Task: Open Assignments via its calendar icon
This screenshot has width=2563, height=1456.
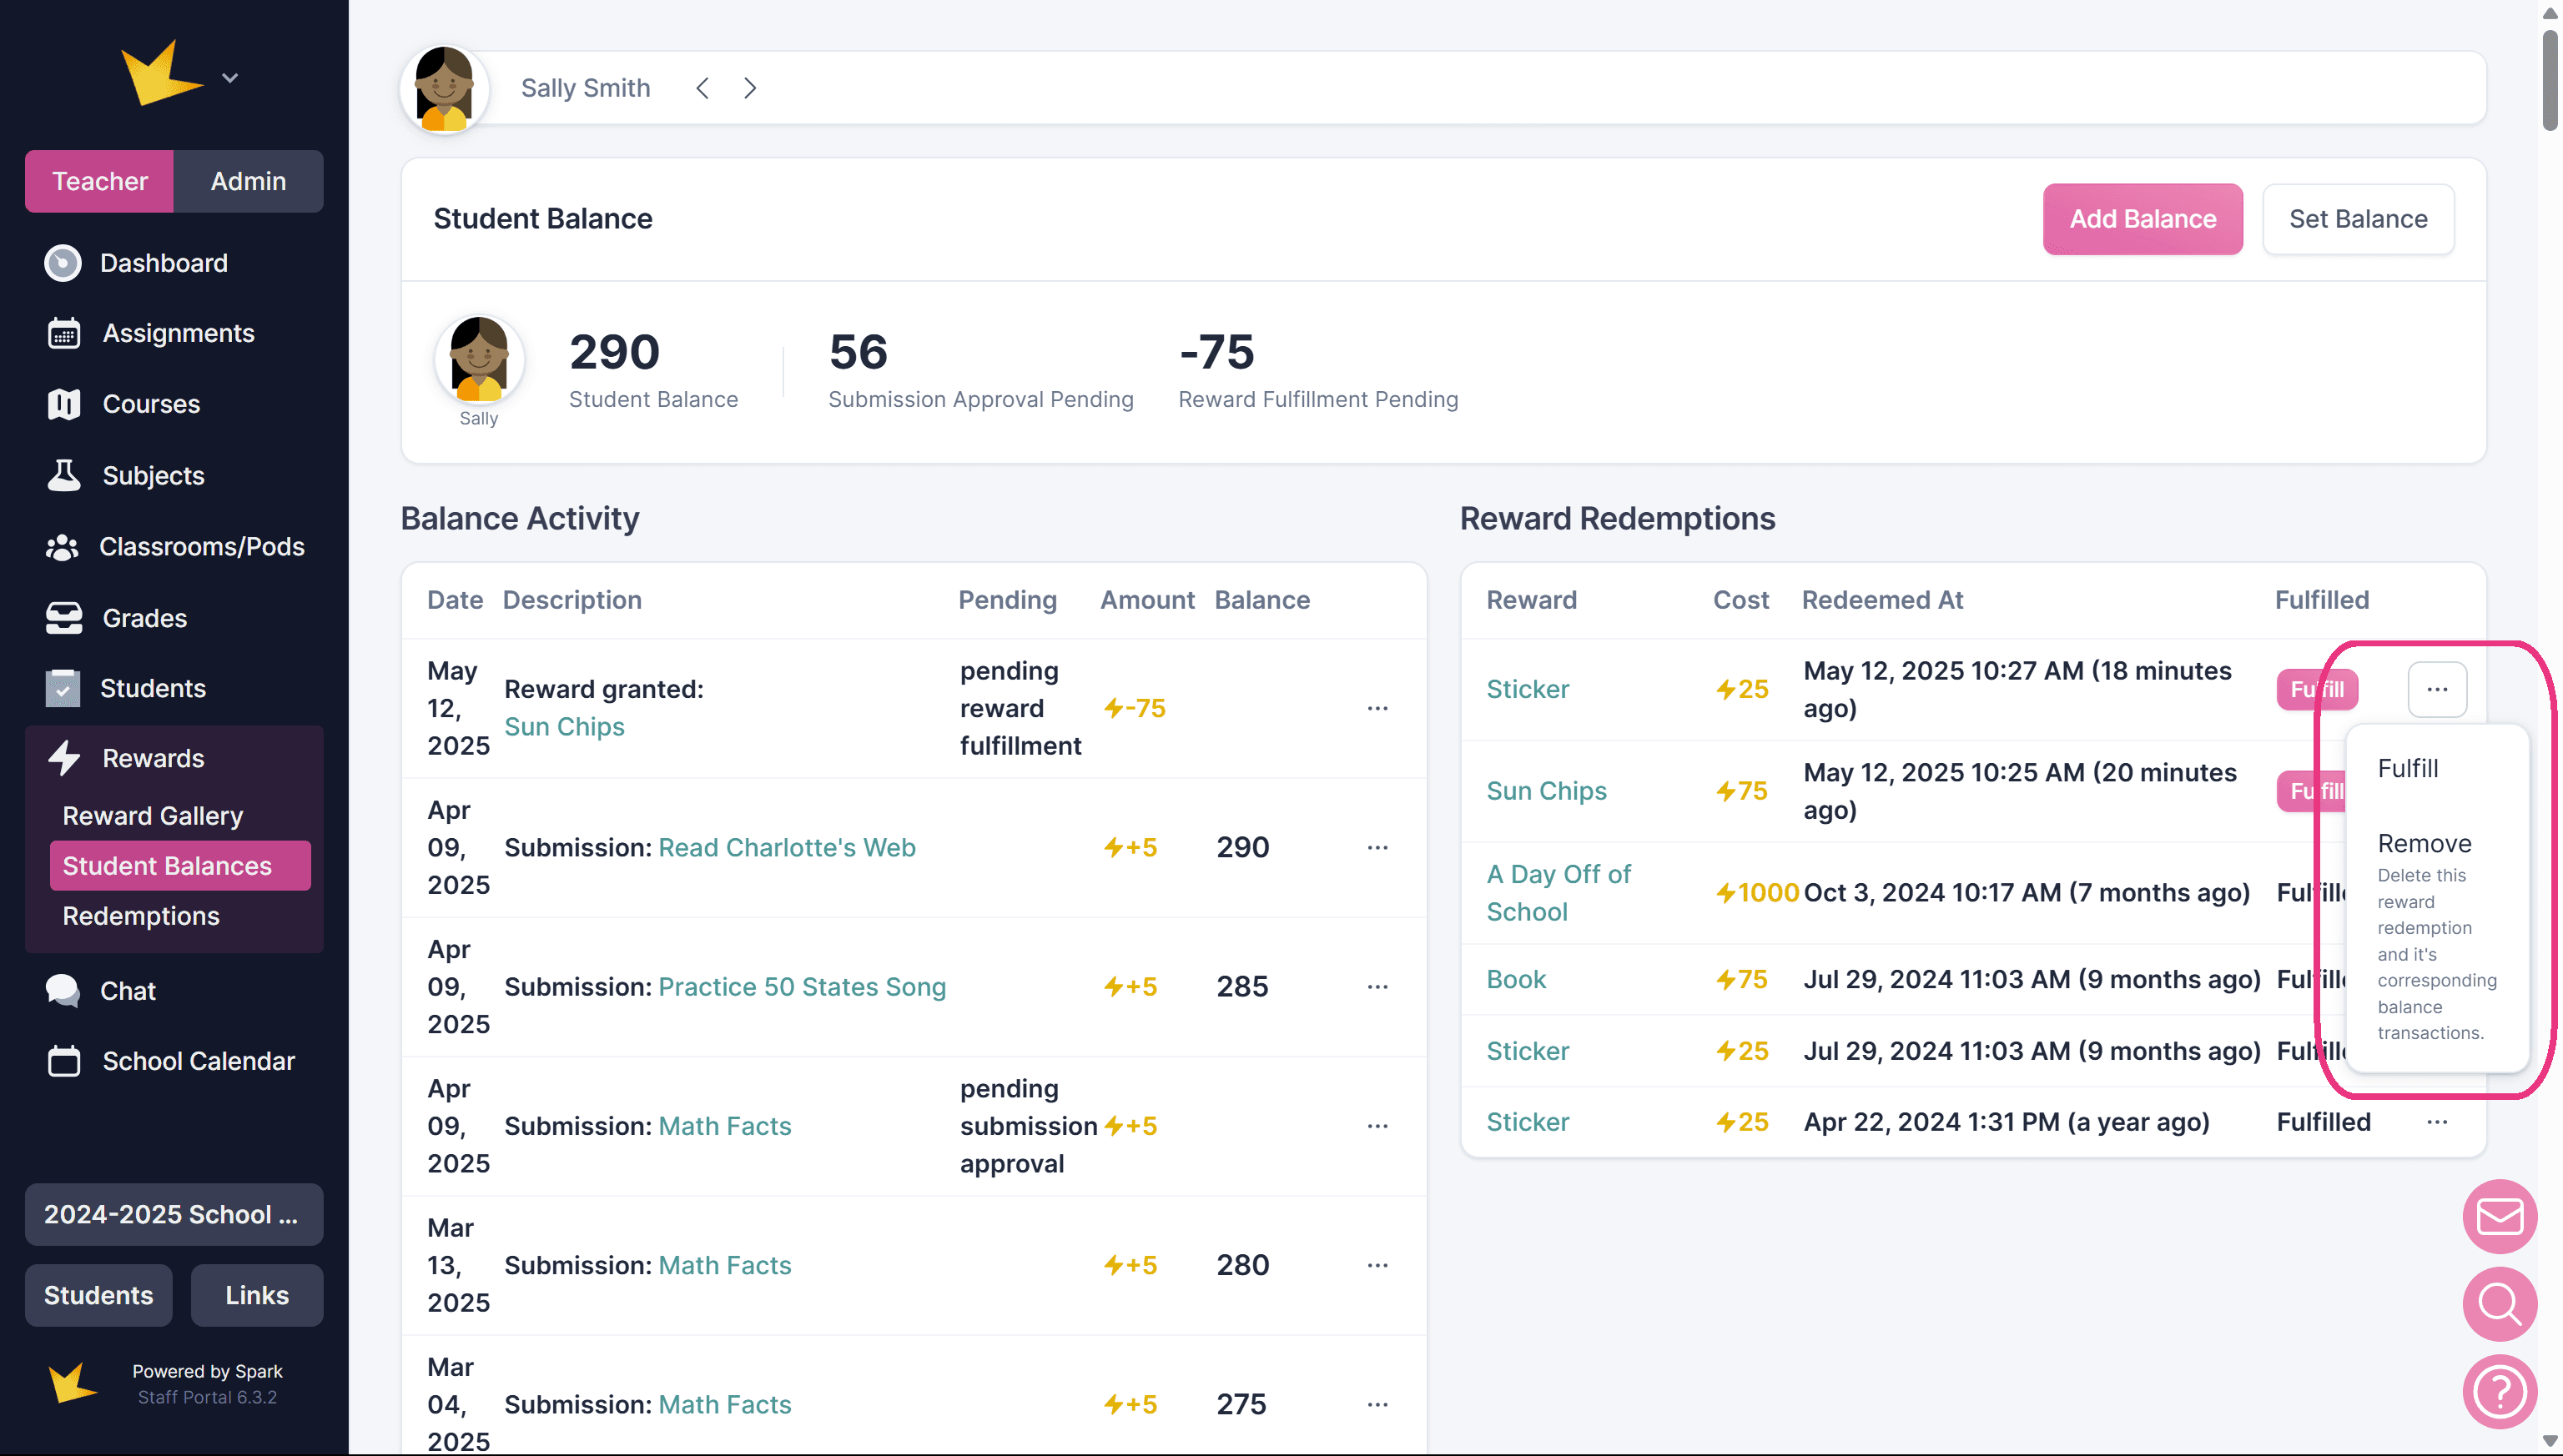Action: coord(64,333)
